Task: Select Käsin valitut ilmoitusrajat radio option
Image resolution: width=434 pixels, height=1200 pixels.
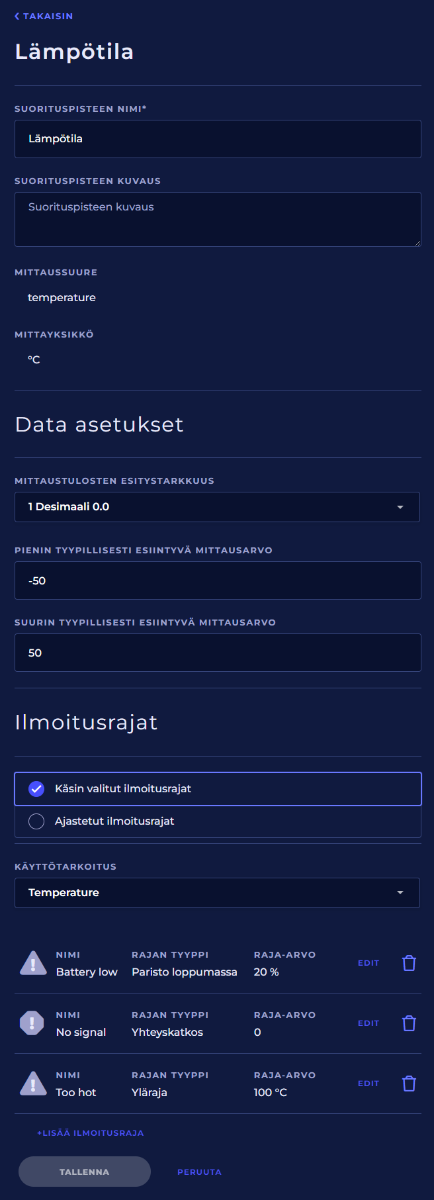Action: 36,789
